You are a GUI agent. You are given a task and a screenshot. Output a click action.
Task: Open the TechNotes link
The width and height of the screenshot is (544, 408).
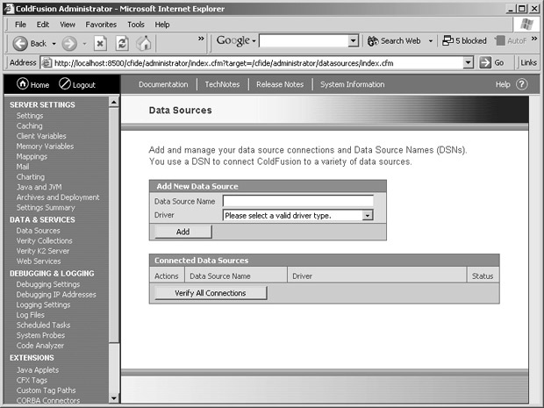click(222, 84)
